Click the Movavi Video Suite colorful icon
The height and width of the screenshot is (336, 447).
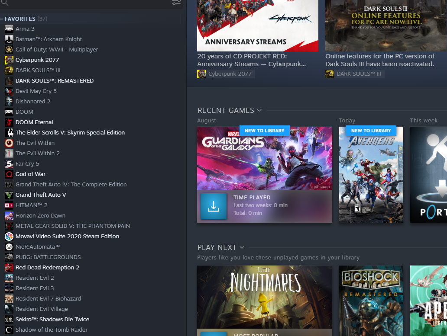[9, 237]
